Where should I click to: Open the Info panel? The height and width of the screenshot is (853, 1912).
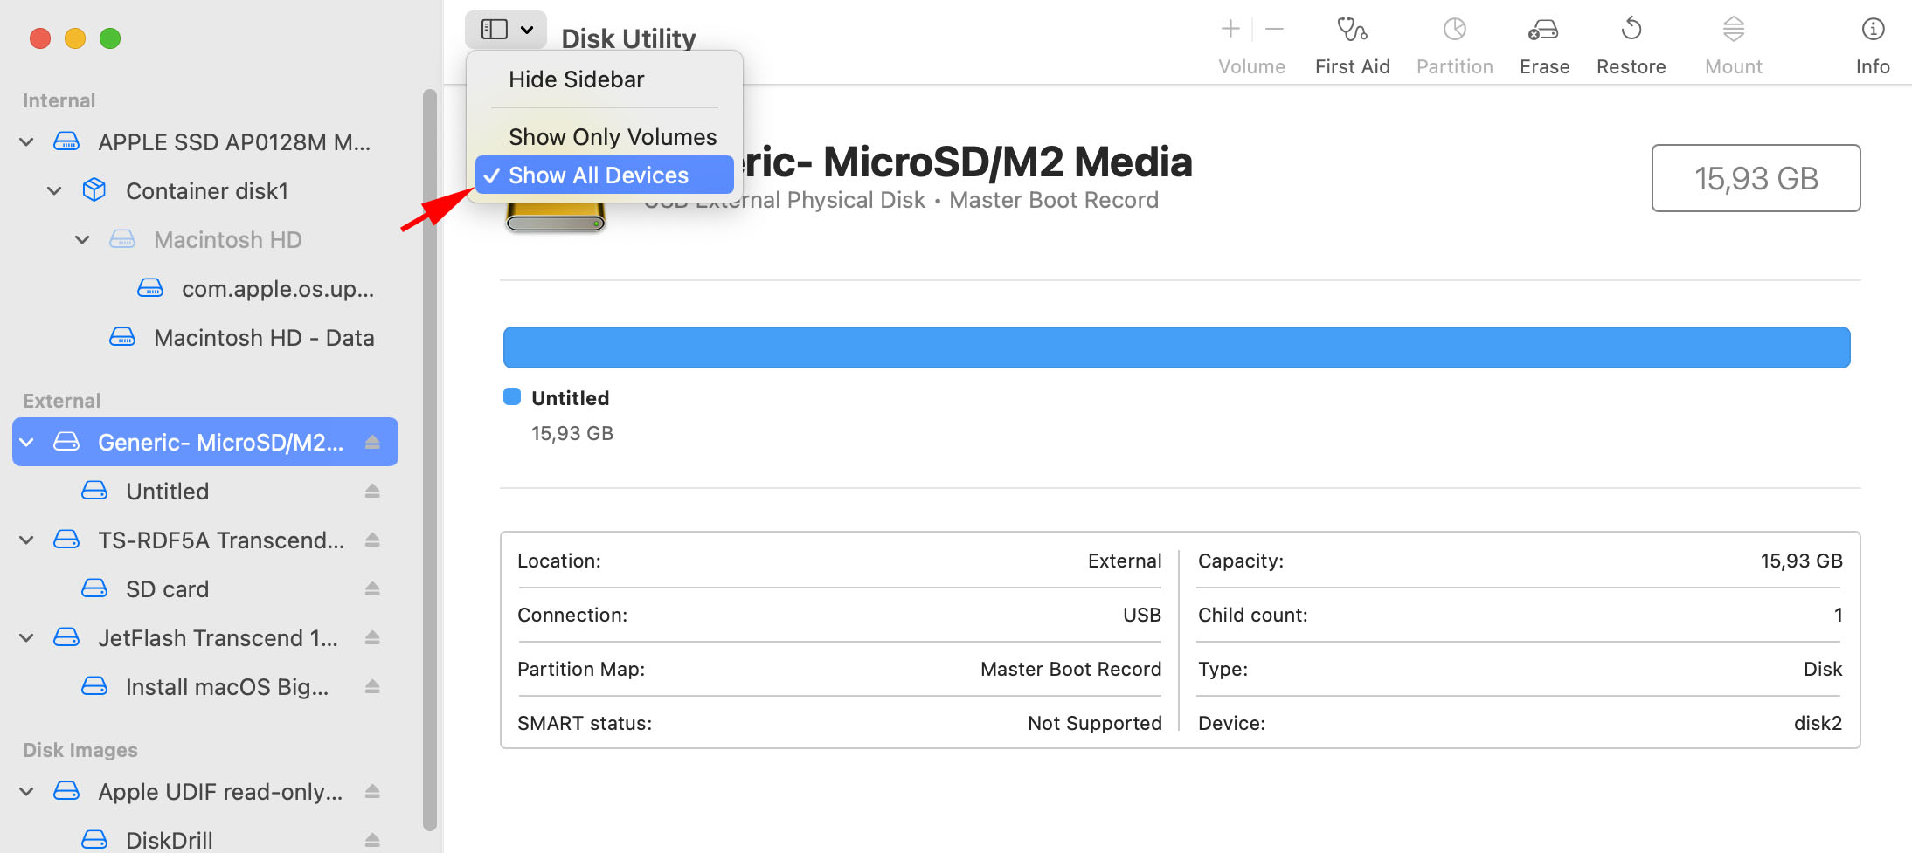pyautogui.click(x=1873, y=45)
